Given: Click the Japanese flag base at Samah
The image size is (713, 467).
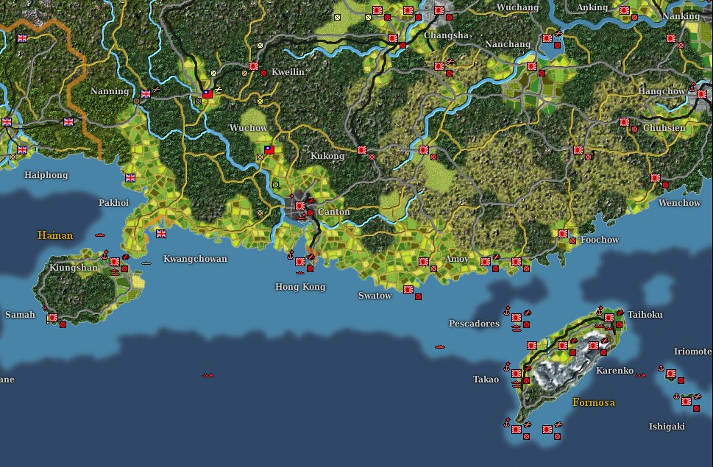Looking at the screenshot, I should click(x=53, y=318).
